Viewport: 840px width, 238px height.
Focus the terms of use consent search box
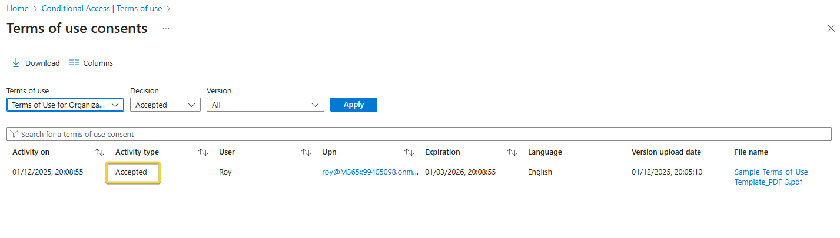(418, 134)
